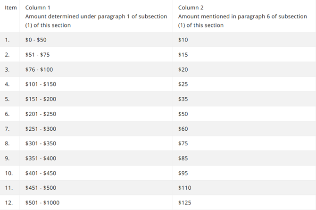This screenshot has width=316, height=210.
Task: Select the $301 - $350 range
Action: pos(41,143)
